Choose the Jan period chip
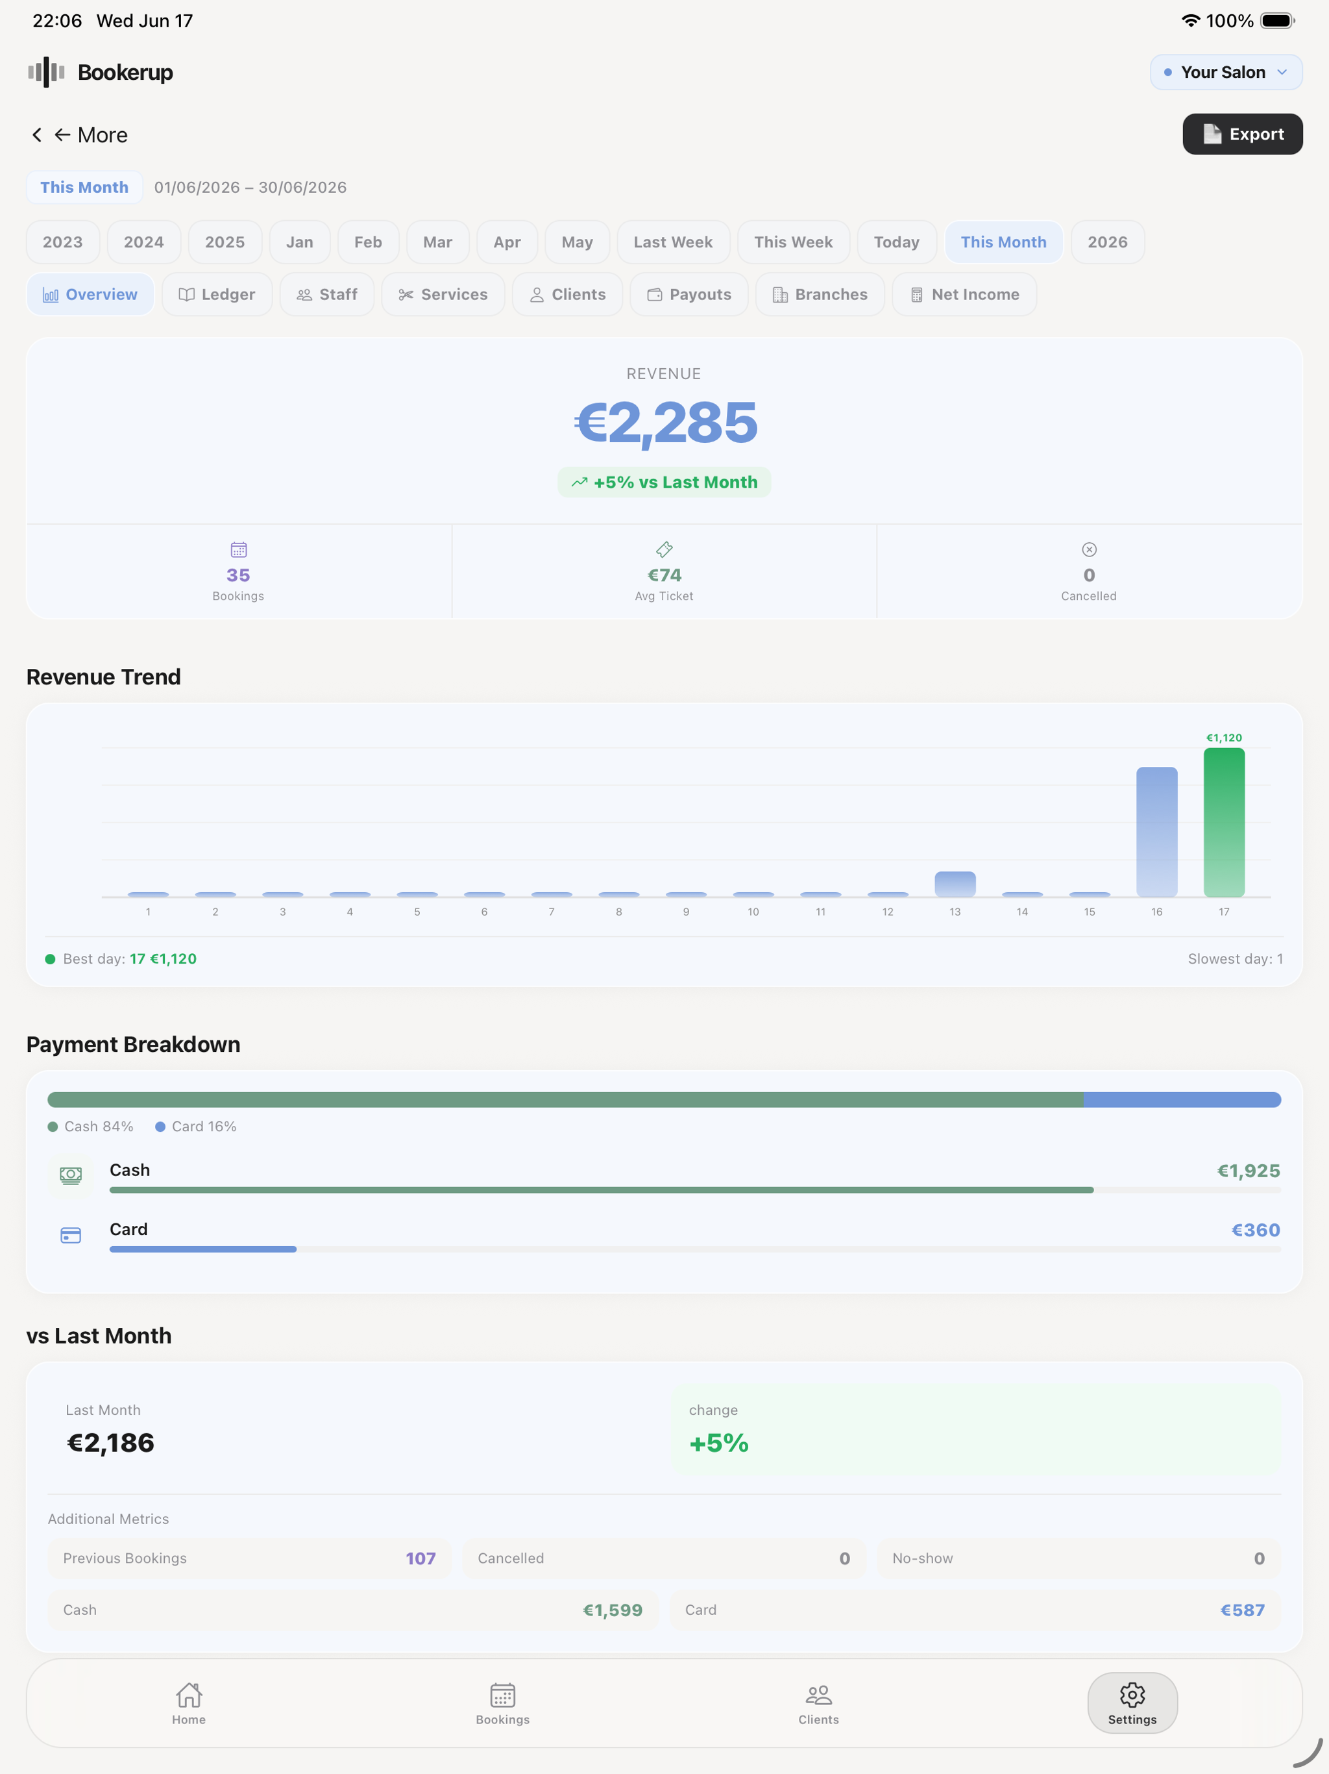This screenshot has height=1774, width=1329. (x=300, y=242)
